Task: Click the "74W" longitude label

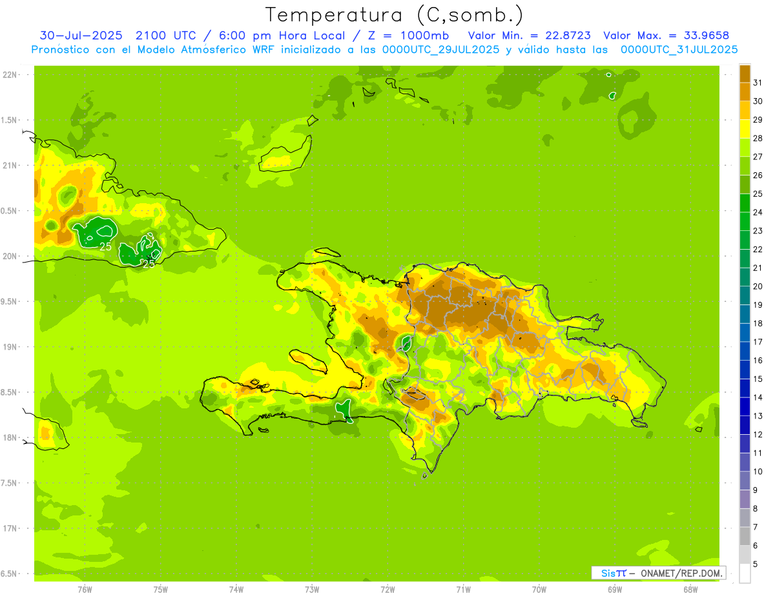Action: 236,590
